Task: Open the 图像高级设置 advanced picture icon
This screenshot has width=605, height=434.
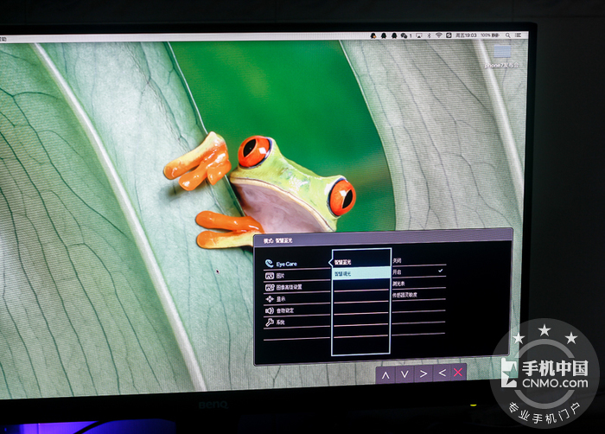Action: pyautogui.click(x=270, y=287)
